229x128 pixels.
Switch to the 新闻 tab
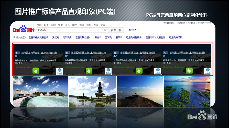(39, 25)
